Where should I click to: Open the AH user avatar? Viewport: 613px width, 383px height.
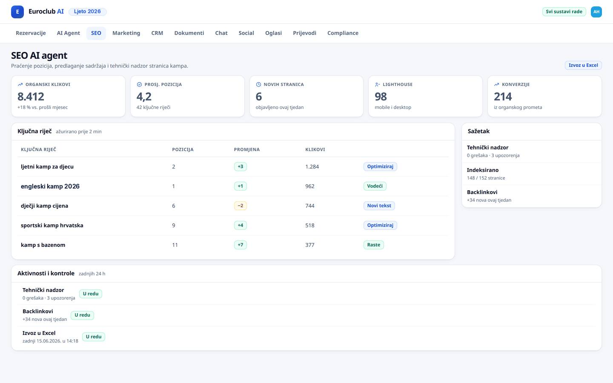pyautogui.click(x=596, y=12)
